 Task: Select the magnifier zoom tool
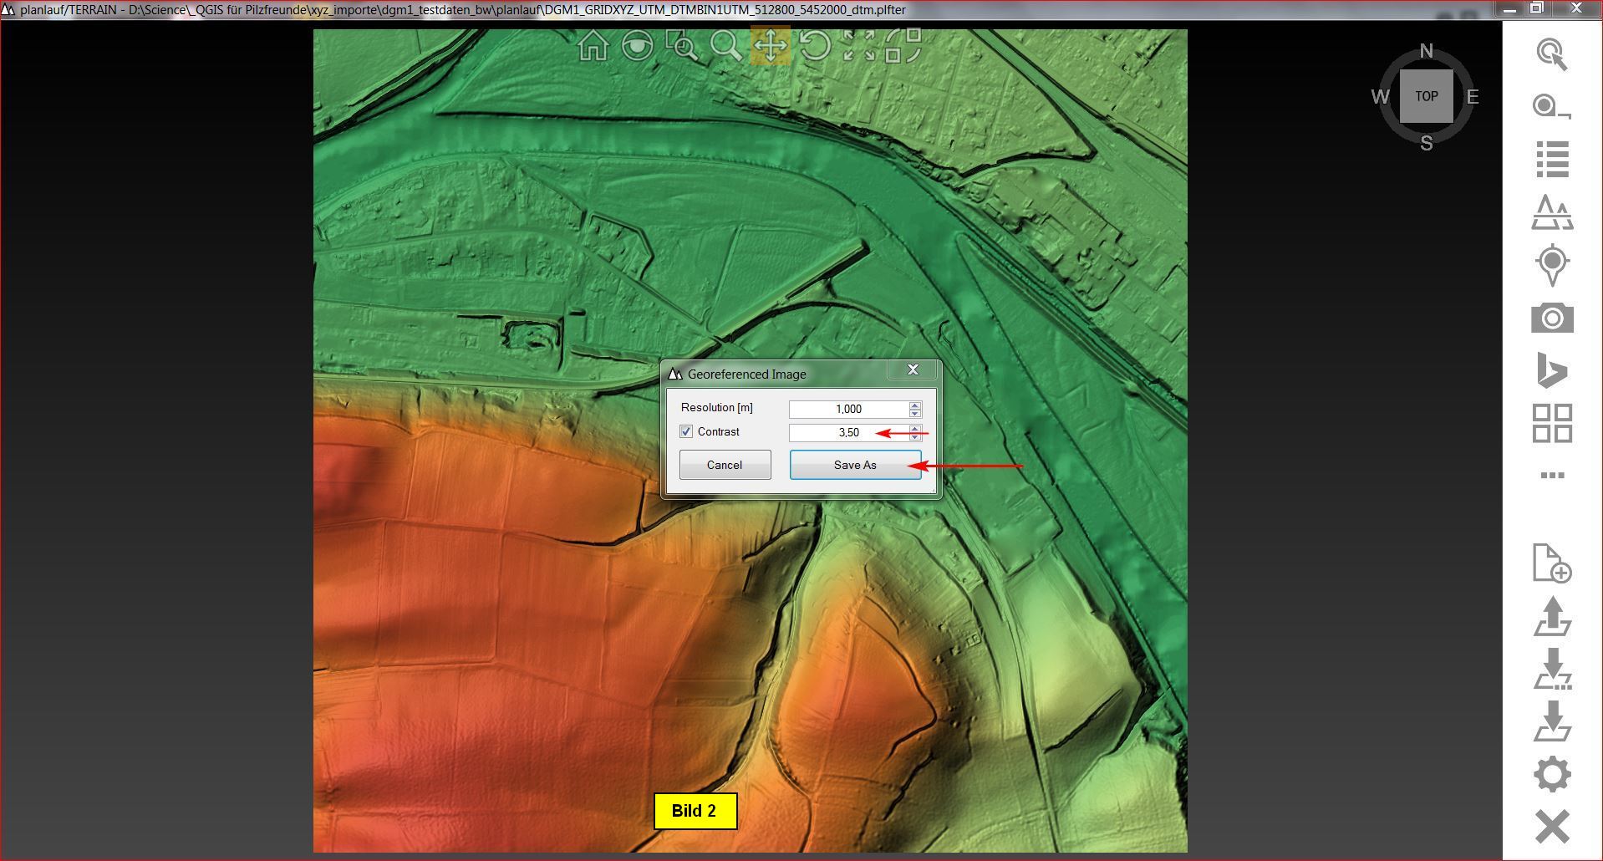(x=725, y=46)
